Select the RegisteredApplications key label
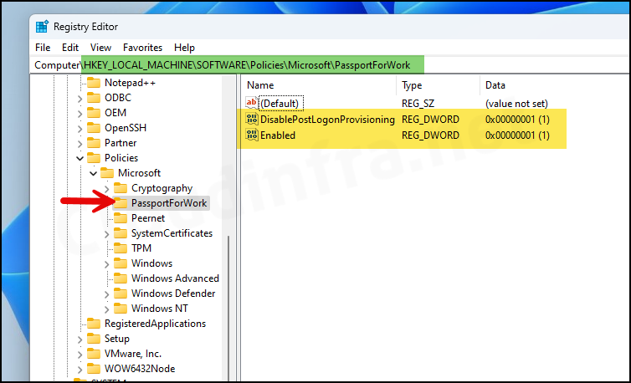631x383 pixels. (x=155, y=324)
